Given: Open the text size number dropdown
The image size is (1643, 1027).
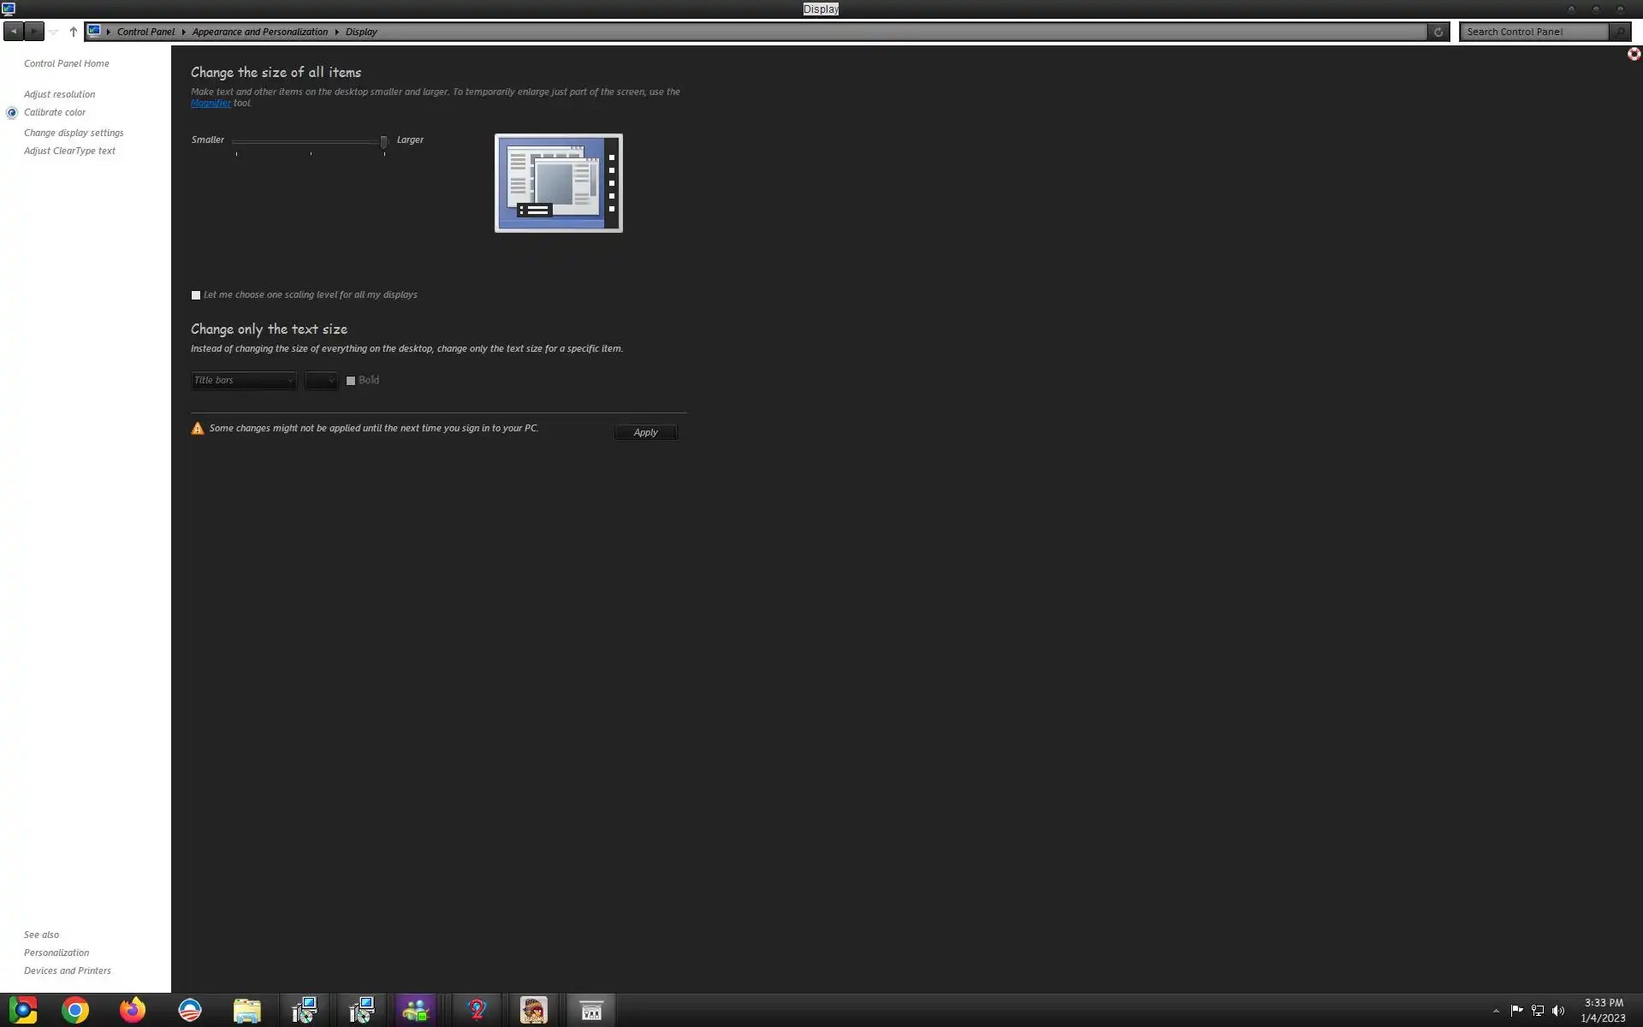Looking at the screenshot, I should [x=322, y=381].
